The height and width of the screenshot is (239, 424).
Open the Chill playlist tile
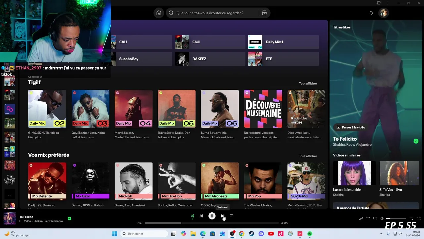click(x=210, y=42)
